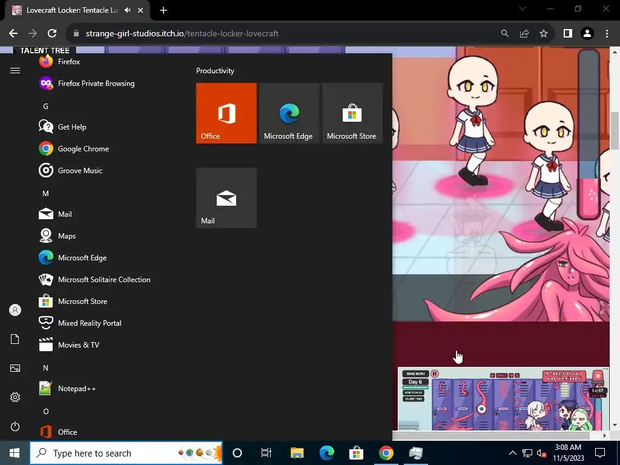Reload the page in Chrome
Viewport: 620px width, 465px height.
coord(52,34)
